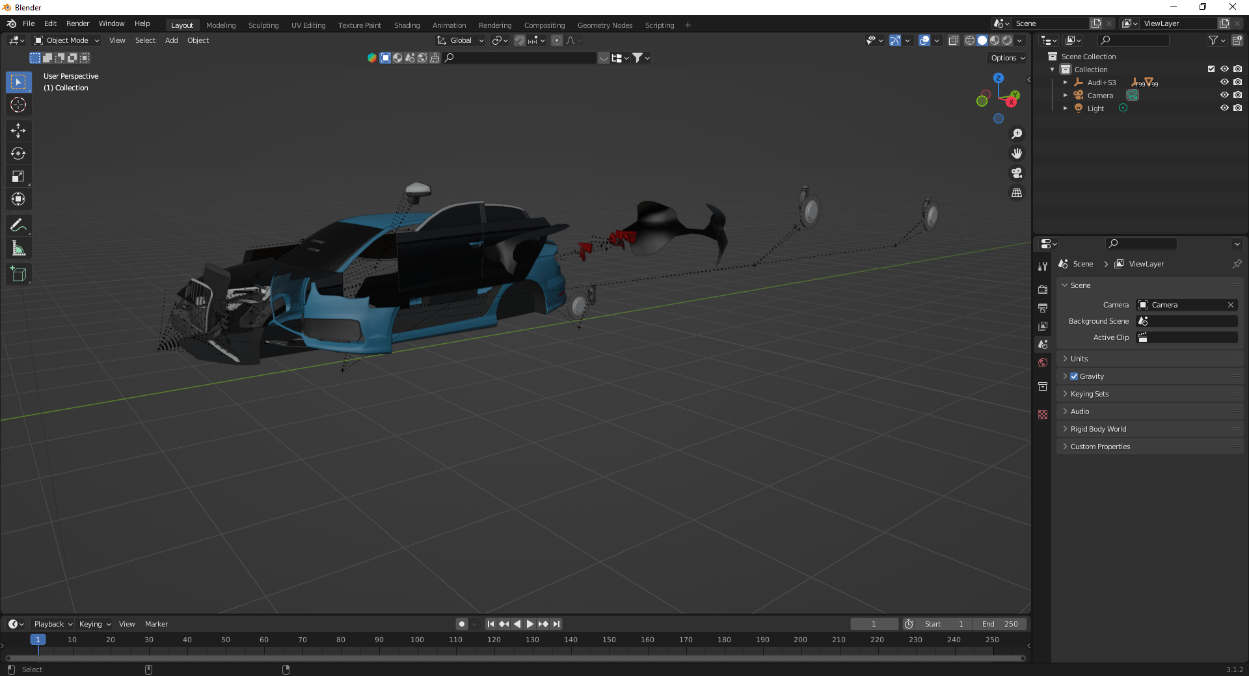Toggle the Gravity checkbox
Image resolution: width=1249 pixels, height=676 pixels.
click(1074, 376)
